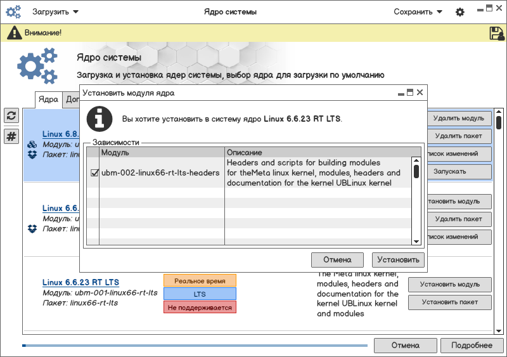Open the Linux 6.6.23 RT LTS link
Viewport: 507px width, 357px height.
pos(80,282)
